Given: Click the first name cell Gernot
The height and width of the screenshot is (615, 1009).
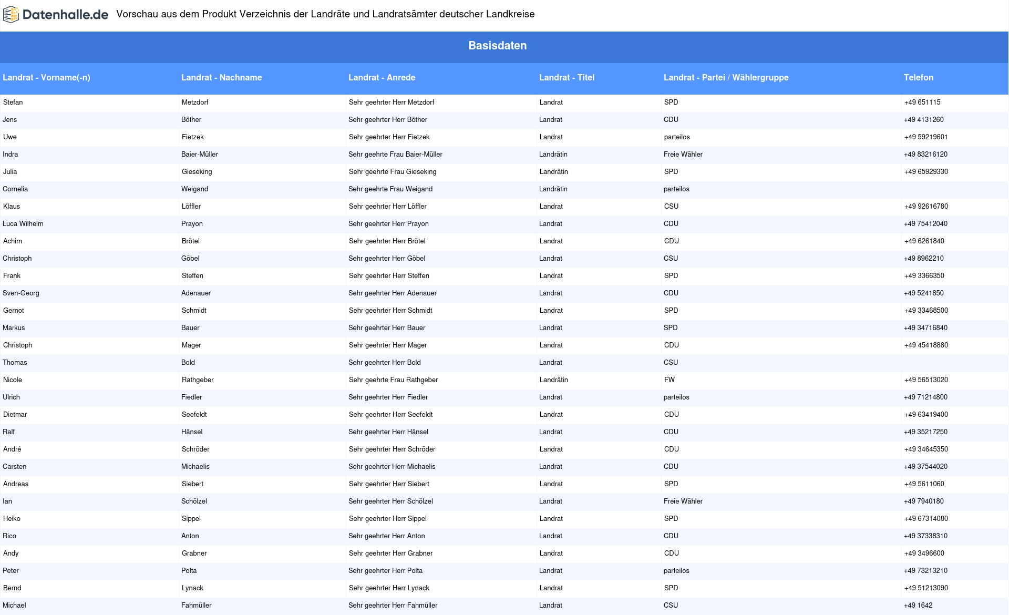Looking at the screenshot, I should tap(14, 311).
